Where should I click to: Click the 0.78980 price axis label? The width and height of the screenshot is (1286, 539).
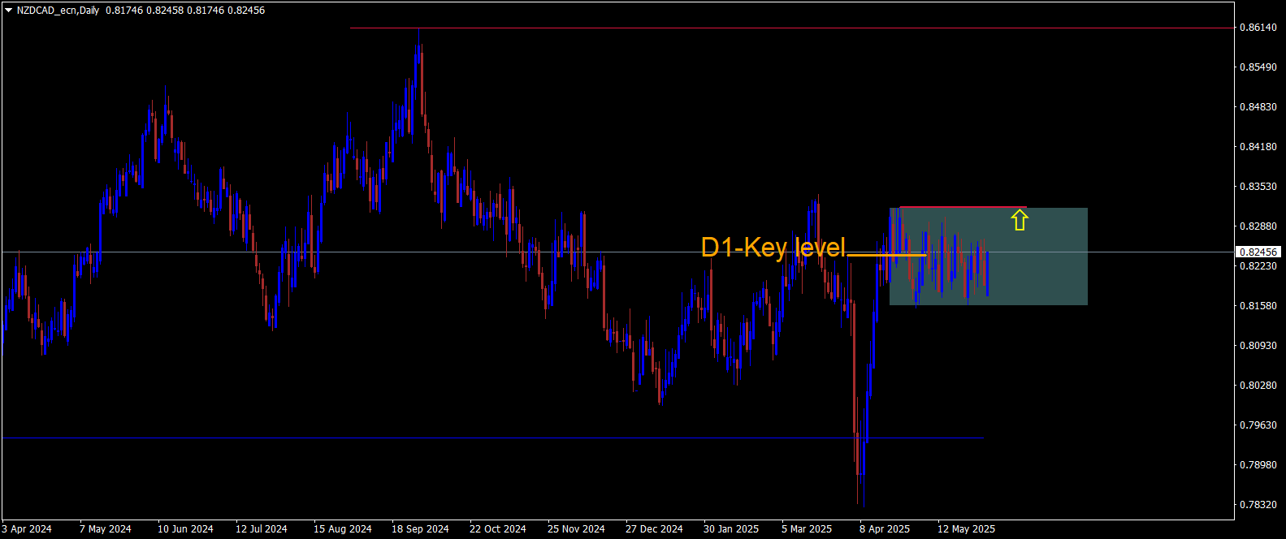[1258, 465]
